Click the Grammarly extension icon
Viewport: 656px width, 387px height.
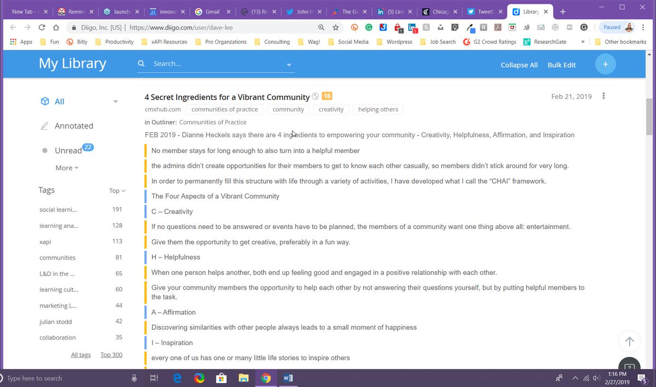coord(368,27)
